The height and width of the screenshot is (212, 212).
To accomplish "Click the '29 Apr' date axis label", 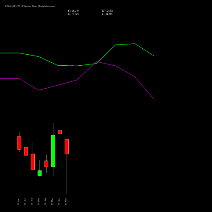I will point(18,202).
